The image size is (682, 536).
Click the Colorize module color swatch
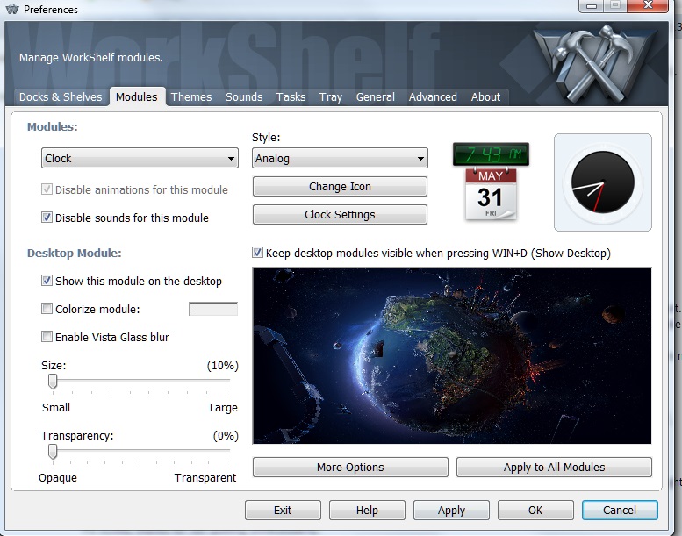click(x=213, y=309)
